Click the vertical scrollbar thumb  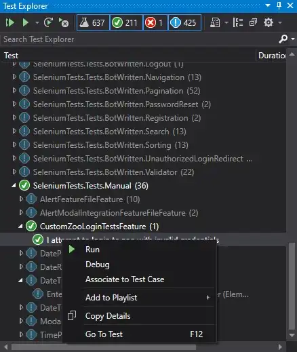pyautogui.click(x=292, y=286)
